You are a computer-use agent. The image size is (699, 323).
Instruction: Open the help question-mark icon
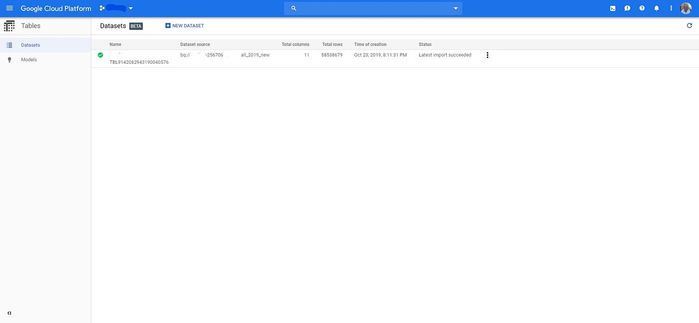click(642, 8)
